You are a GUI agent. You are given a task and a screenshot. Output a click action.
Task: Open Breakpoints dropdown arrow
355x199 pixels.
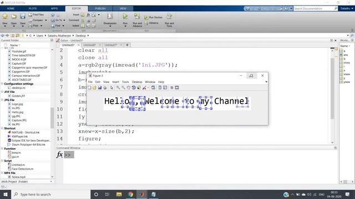(110, 26)
